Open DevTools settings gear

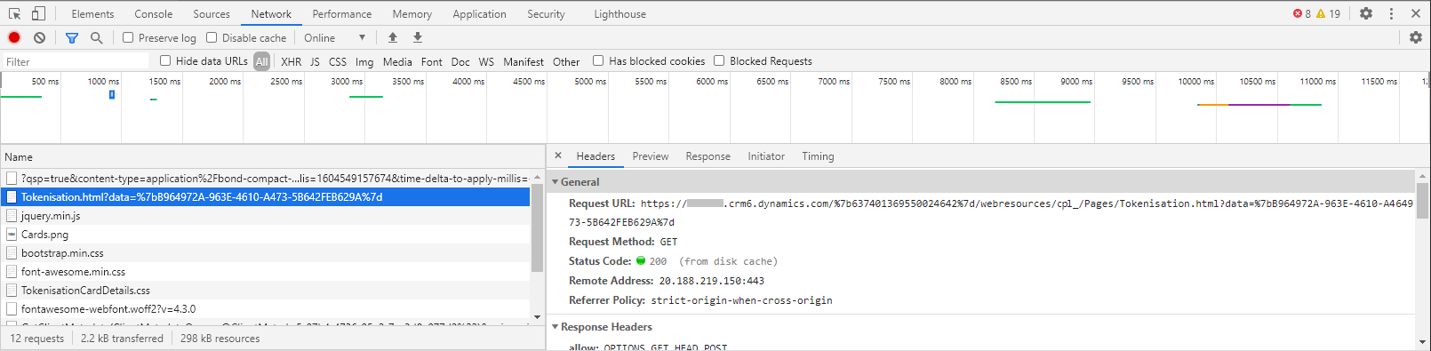[x=1366, y=13]
